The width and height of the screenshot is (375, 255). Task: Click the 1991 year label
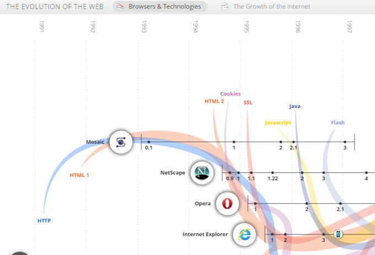click(x=42, y=26)
